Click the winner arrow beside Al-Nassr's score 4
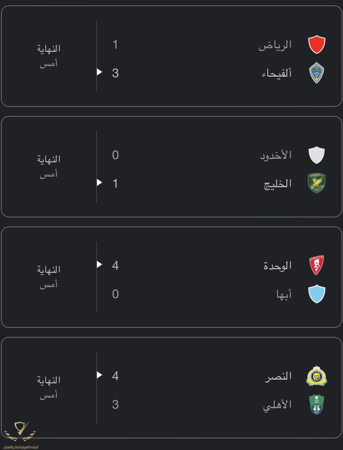Viewport: 343px width, 450px height. (x=100, y=375)
